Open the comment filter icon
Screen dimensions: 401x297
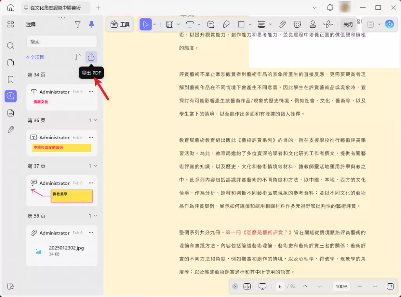pyautogui.click(x=78, y=25)
